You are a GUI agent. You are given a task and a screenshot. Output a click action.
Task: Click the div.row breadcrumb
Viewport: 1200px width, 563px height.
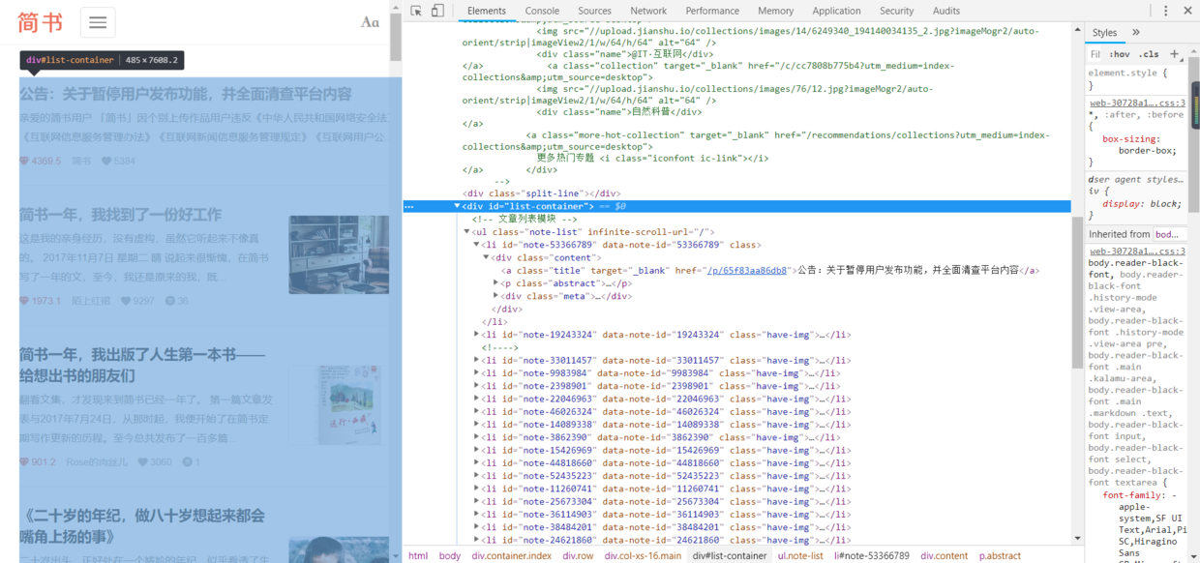pyautogui.click(x=578, y=555)
